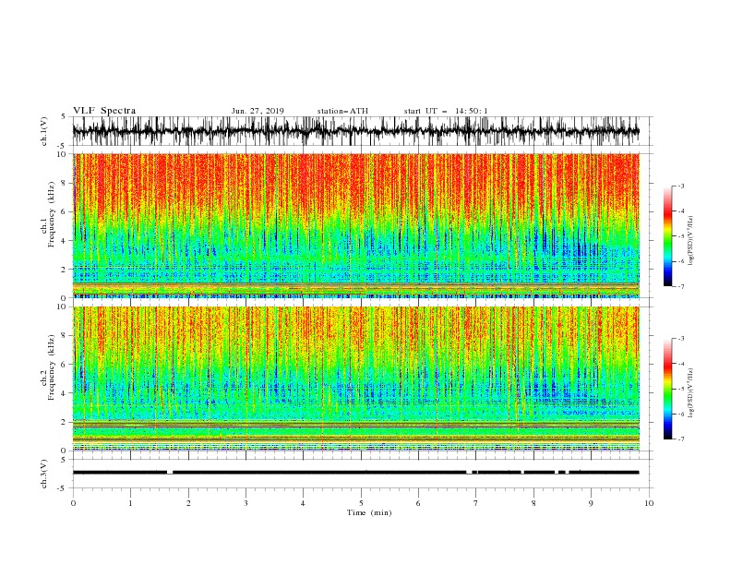This screenshot has height=565, width=731.
Task: Click the "-3" label on ch.1 color scale
Action: (680, 186)
